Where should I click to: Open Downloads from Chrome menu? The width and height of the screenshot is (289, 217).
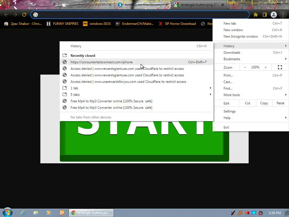[x=251, y=53]
